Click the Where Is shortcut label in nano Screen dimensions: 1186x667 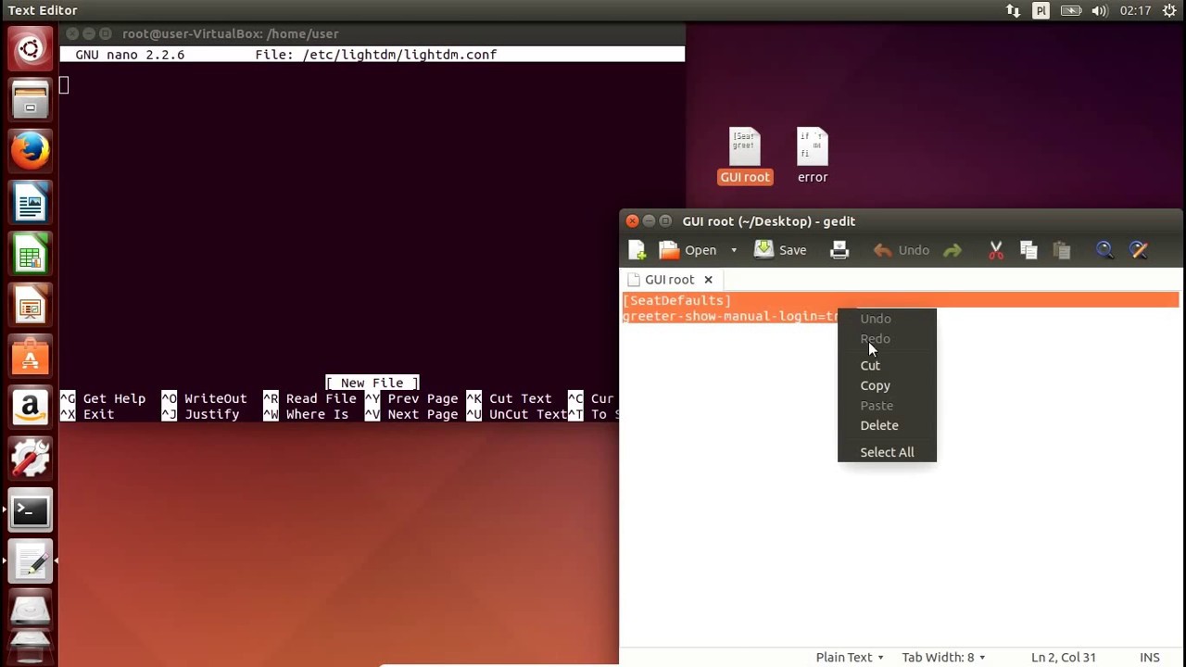317,414
